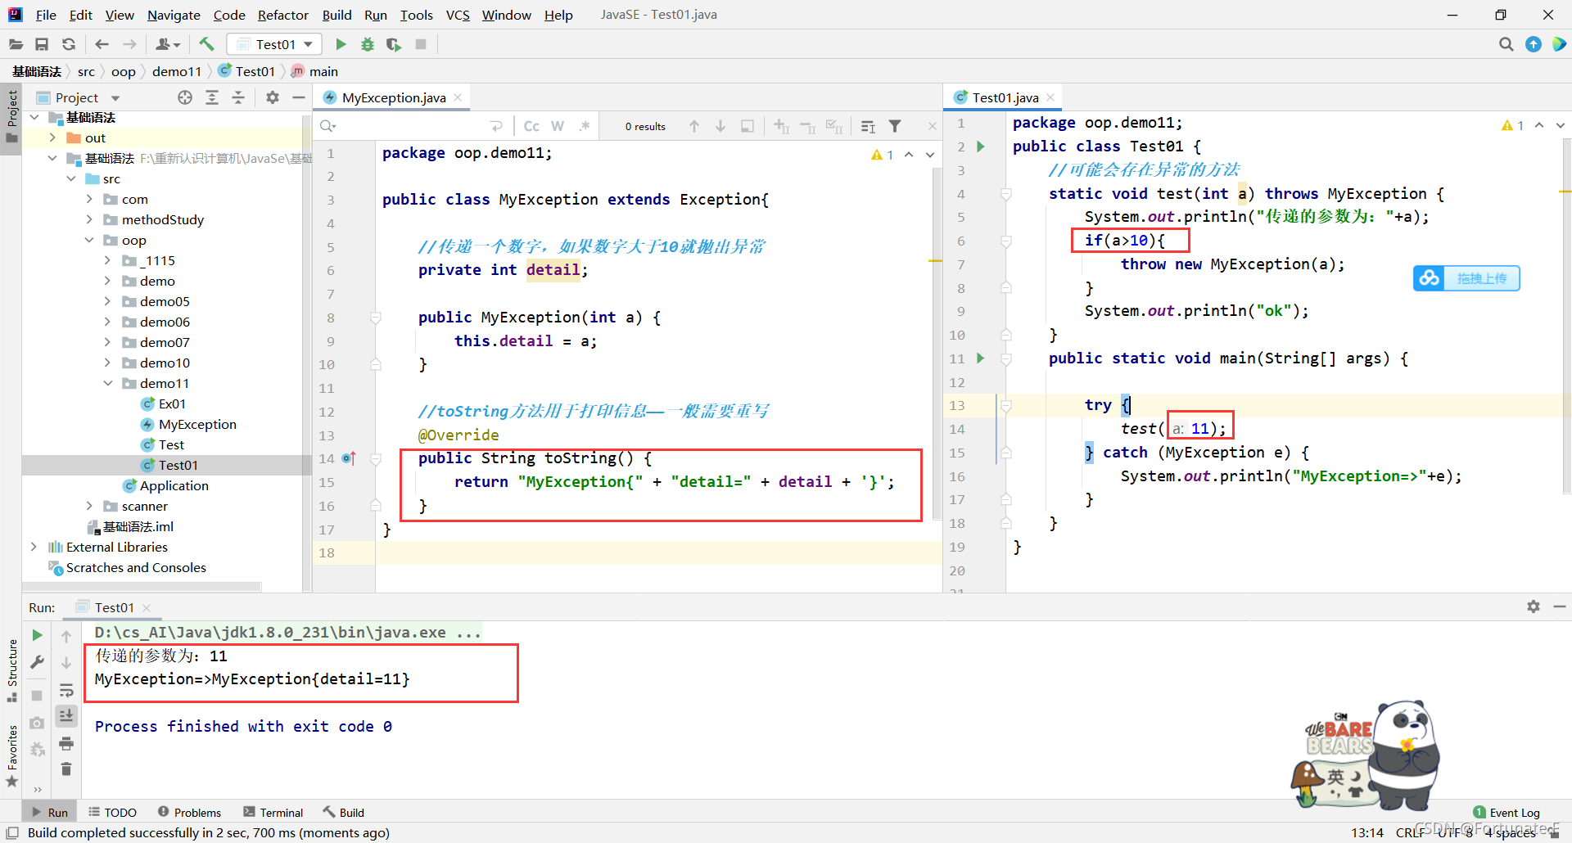Open wrench settings in Run panel
This screenshot has height=843, width=1572.
(37, 662)
